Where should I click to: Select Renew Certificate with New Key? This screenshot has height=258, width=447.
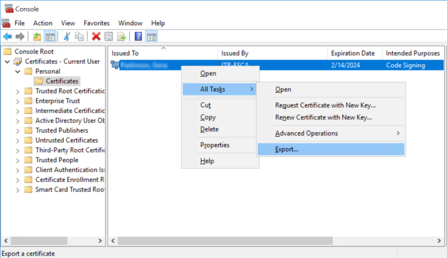(331, 117)
